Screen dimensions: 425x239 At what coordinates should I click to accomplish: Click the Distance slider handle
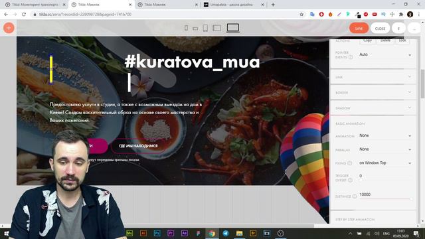[411, 199]
